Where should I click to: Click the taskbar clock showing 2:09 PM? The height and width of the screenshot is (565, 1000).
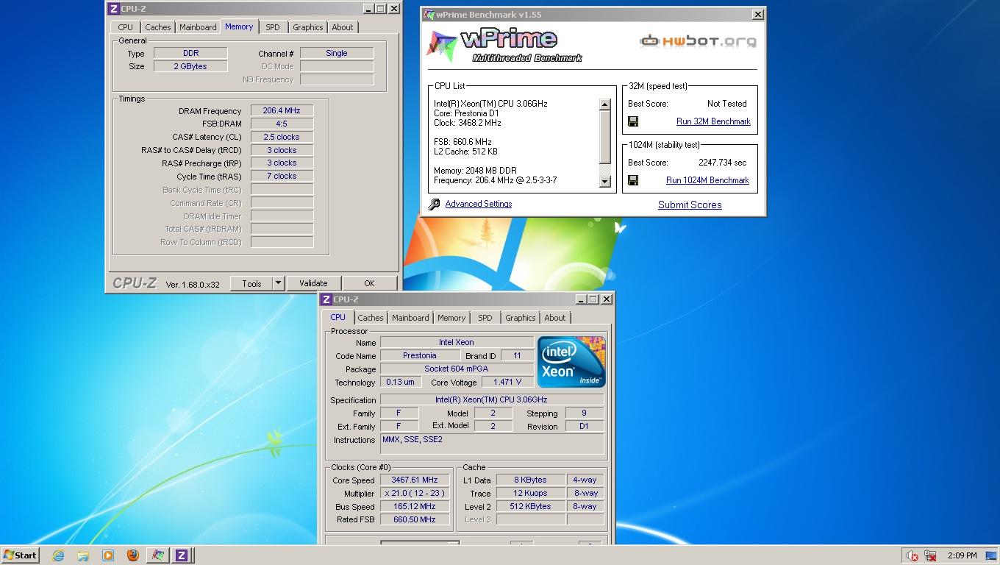pos(963,555)
